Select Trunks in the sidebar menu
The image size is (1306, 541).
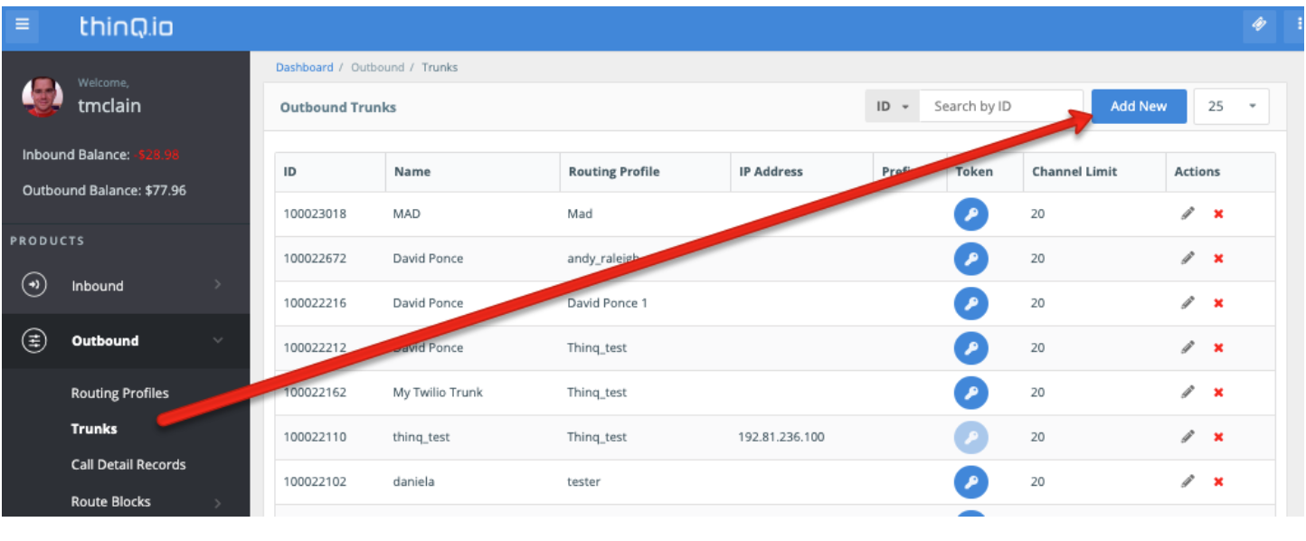click(x=93, y=429)
